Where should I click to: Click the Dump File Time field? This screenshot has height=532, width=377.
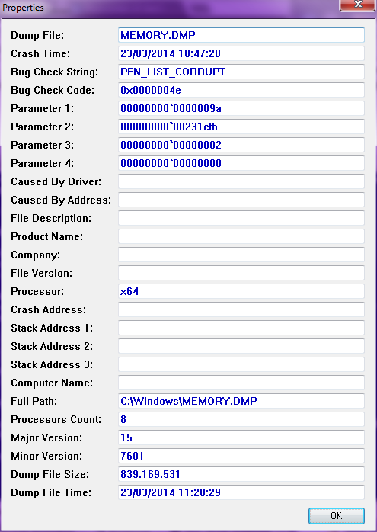[x=241, y=493]
